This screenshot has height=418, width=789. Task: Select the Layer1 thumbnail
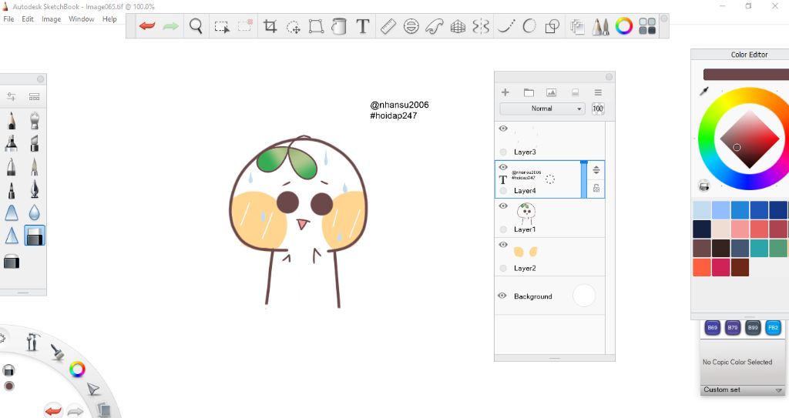[525, 212]
